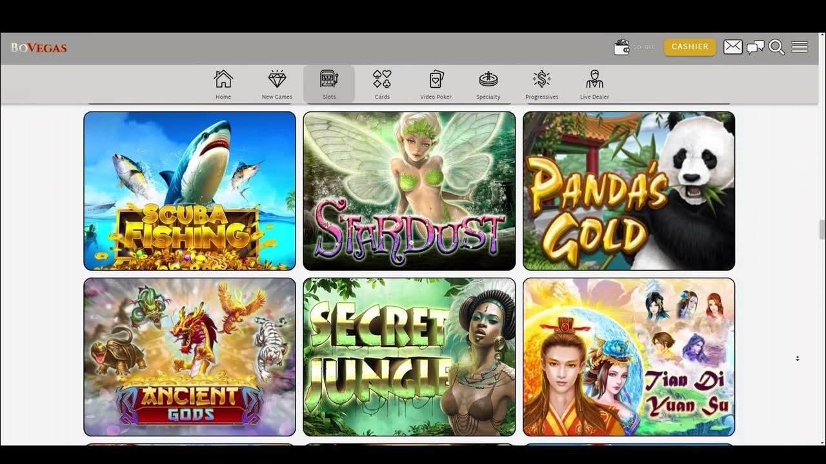Click the Video Poker label

coord(436,97)
